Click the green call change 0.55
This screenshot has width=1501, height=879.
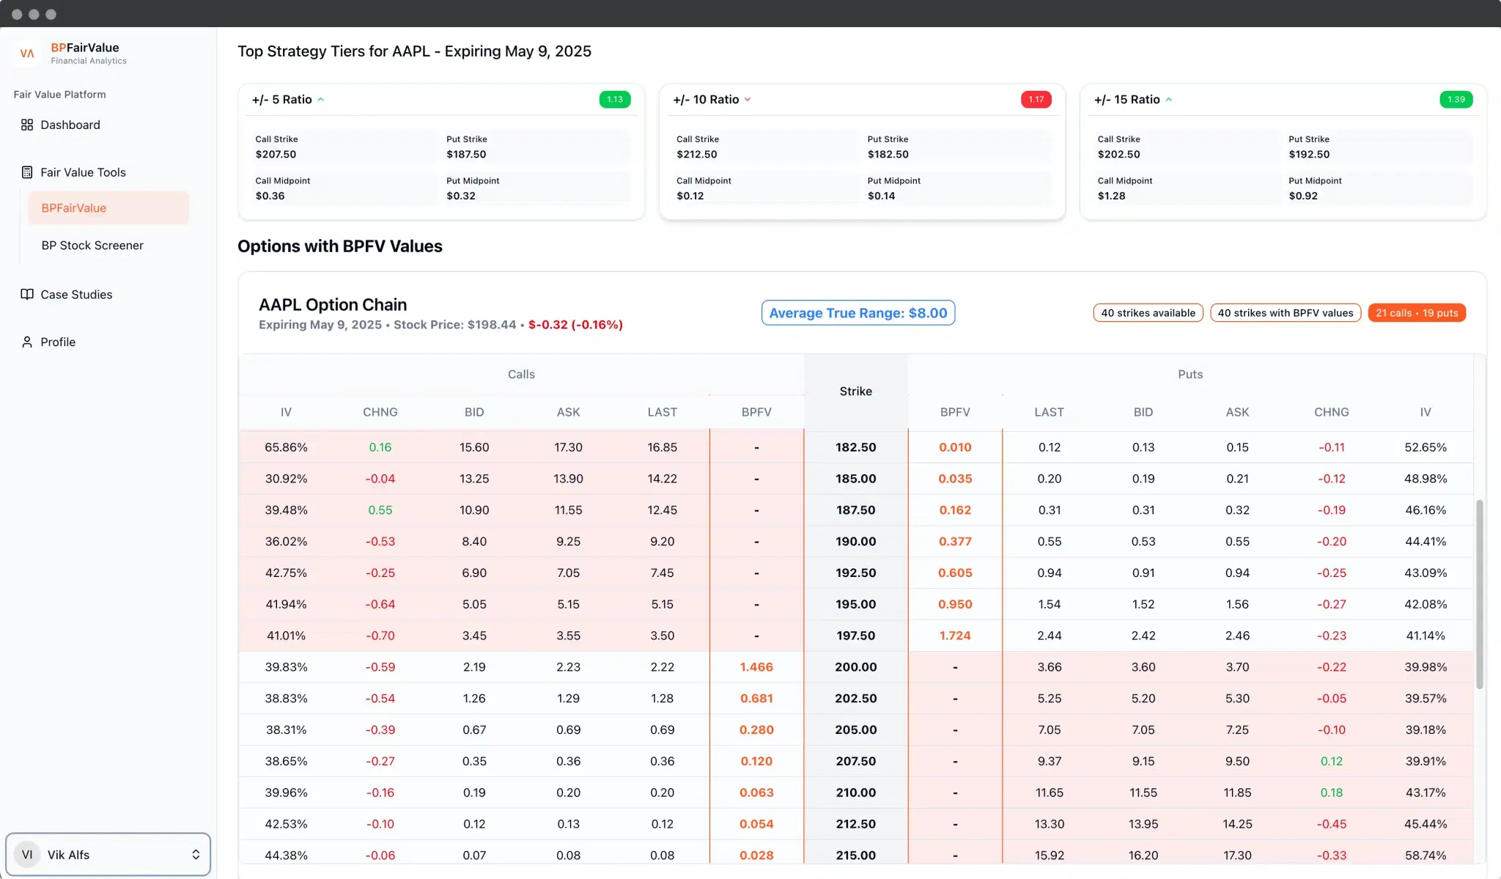pyautogui.click(x=380, y=510)
